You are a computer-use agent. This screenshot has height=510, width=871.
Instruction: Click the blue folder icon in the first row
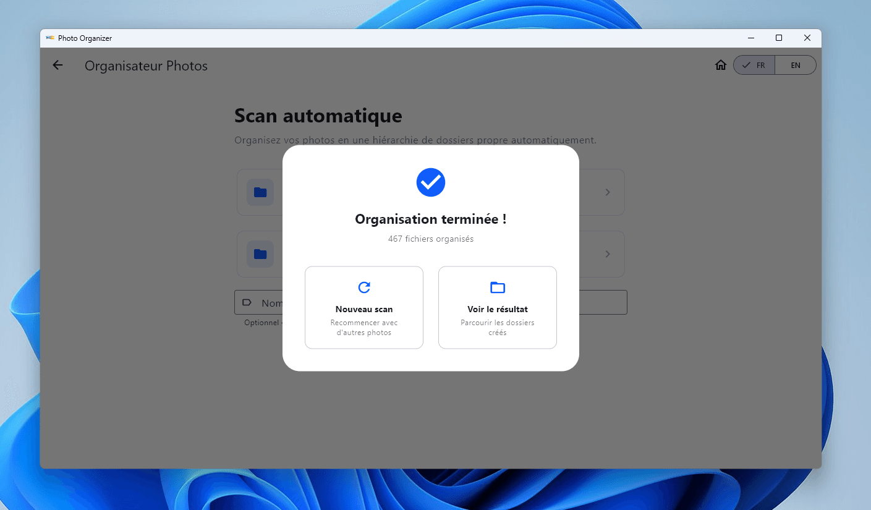(260, 192)
